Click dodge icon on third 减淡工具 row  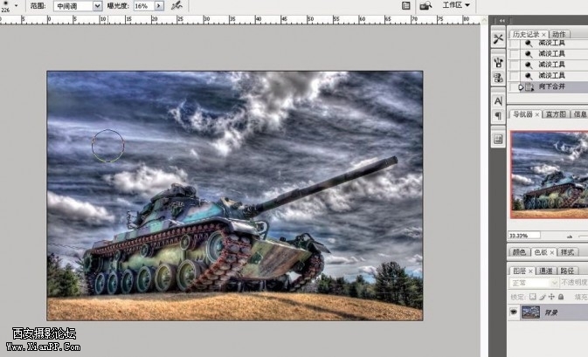coord(529,65)
